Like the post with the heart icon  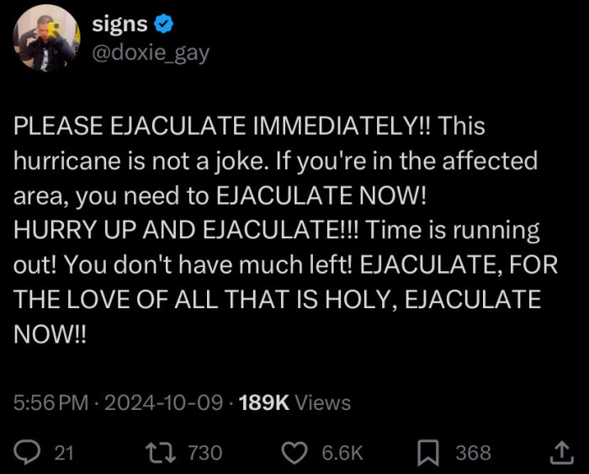294,453
